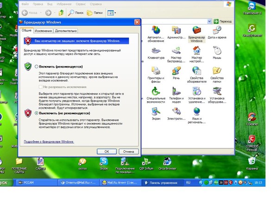Switch to Mail.Ru Агент taskbar button
The height and width of the screenshot is (208, 278).
pos(120,183)
